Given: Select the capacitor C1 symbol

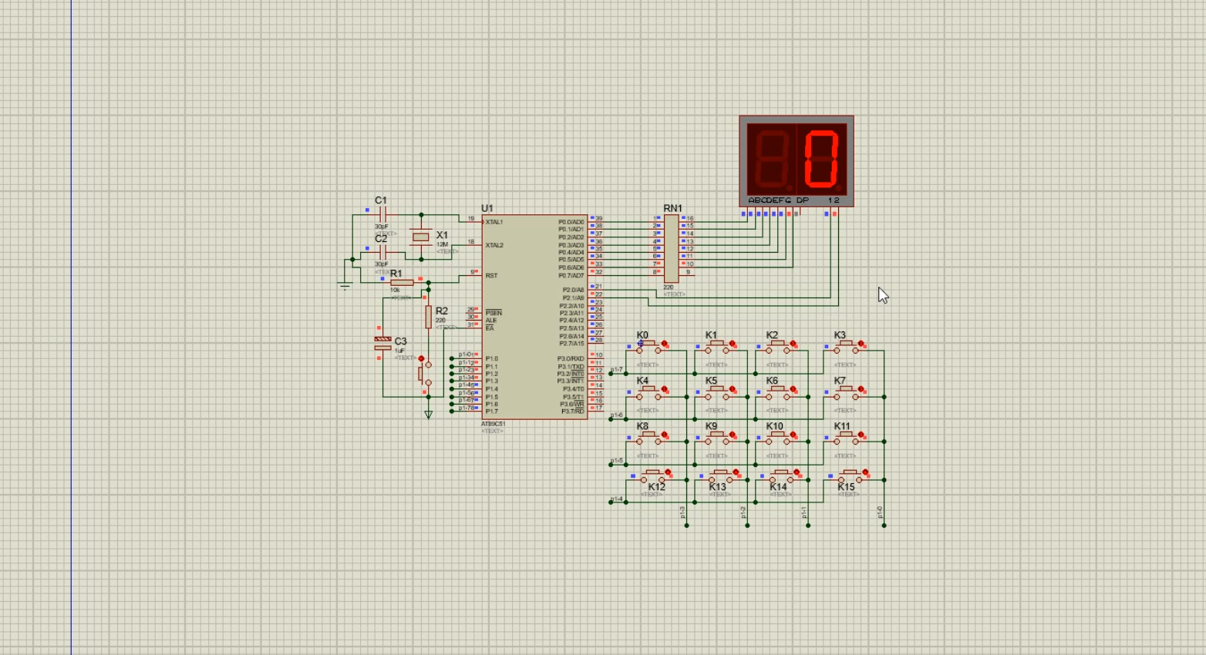Looking at the screenshot, I should tap(382, 214).
